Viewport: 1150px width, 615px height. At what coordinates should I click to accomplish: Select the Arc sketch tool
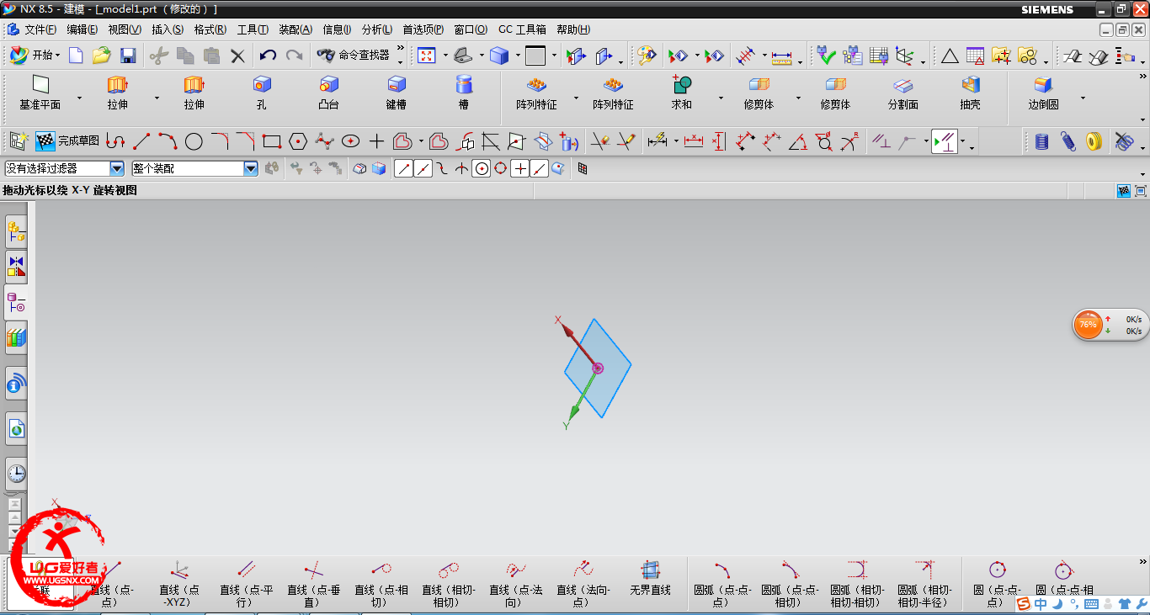168,141
